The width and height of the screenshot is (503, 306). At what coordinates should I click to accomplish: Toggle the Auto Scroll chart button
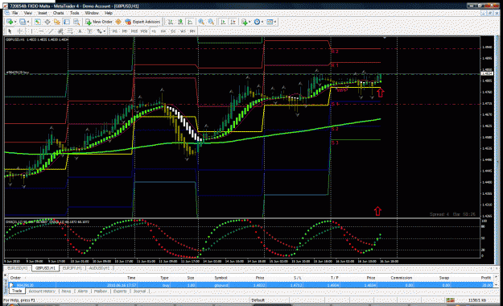(223, 22)
